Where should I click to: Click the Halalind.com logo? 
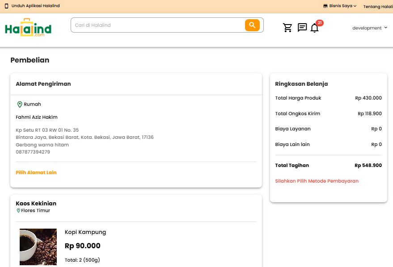tap(28, 28)
